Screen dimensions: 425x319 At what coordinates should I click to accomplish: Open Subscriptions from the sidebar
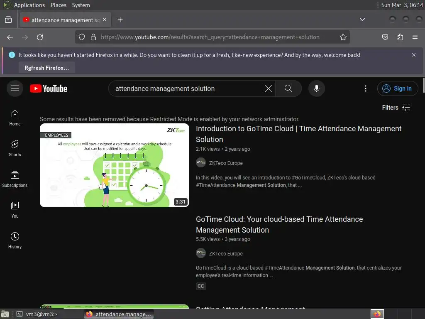click(15, 179)
